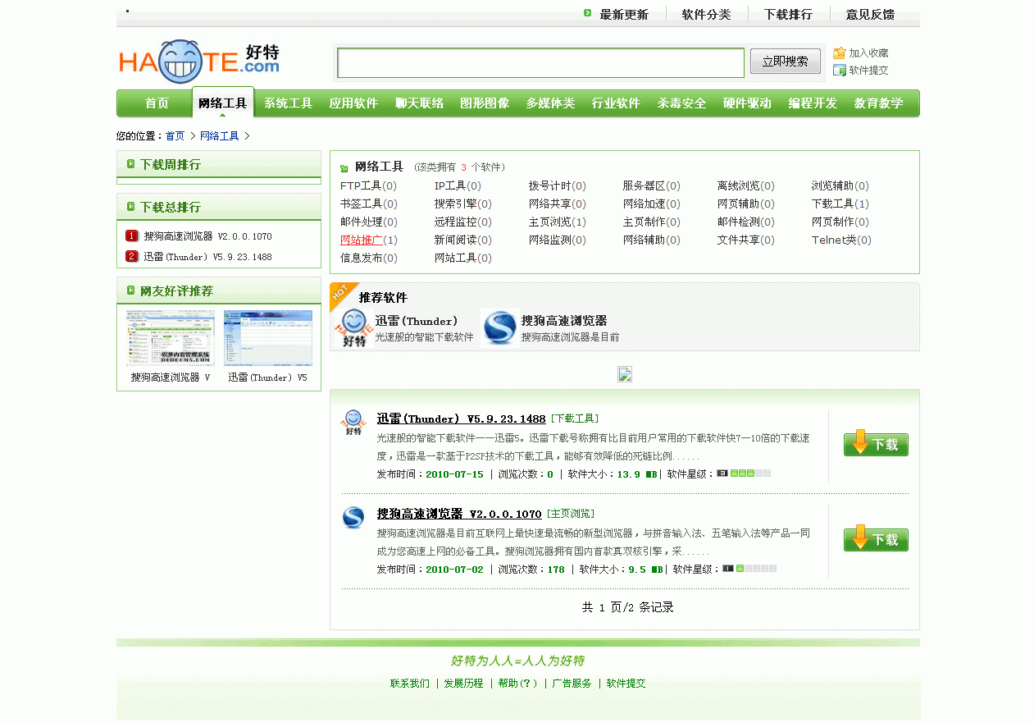Click the red number 2 rank badge
1034x723 pixels.
(131, 257)
